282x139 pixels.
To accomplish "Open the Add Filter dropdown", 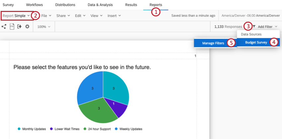I will tap(267, 27).
